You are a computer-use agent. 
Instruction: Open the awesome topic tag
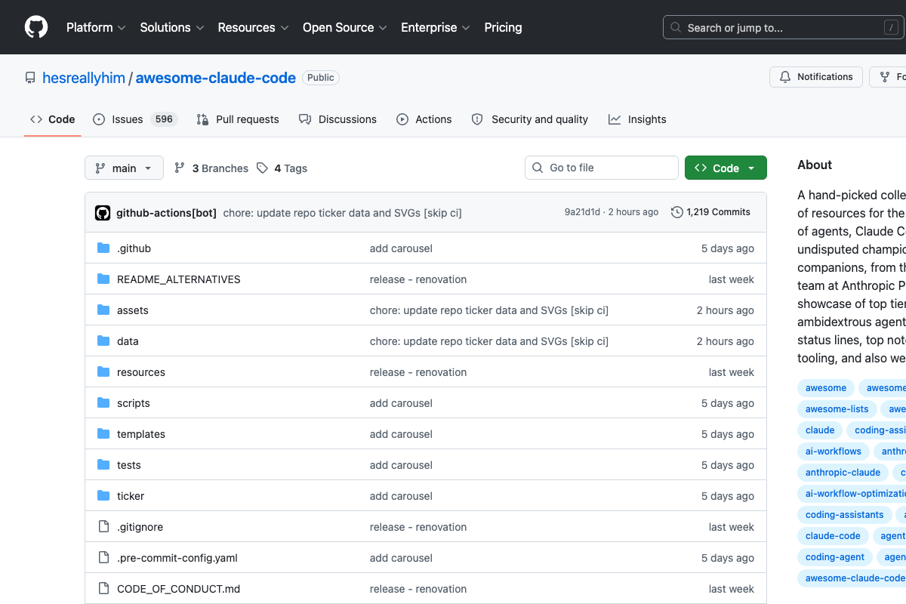(x=826, y=388)
